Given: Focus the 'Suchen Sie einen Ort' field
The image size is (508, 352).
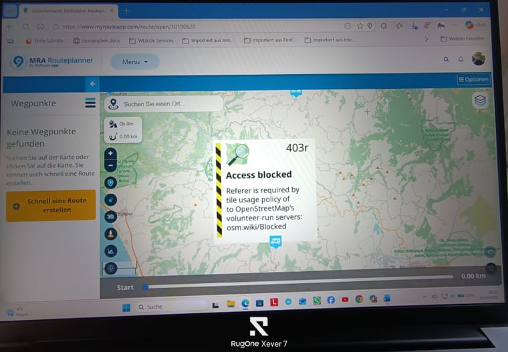Looking at the screenshot, I should (x=164, y=104).
